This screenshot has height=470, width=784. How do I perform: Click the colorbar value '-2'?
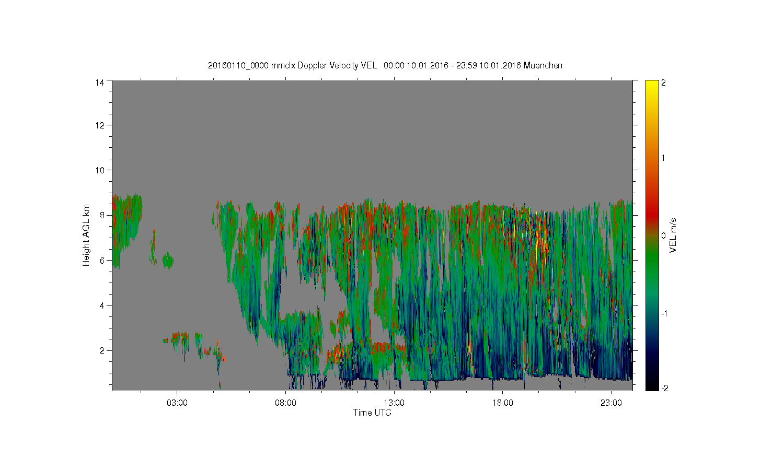point(664,388)
